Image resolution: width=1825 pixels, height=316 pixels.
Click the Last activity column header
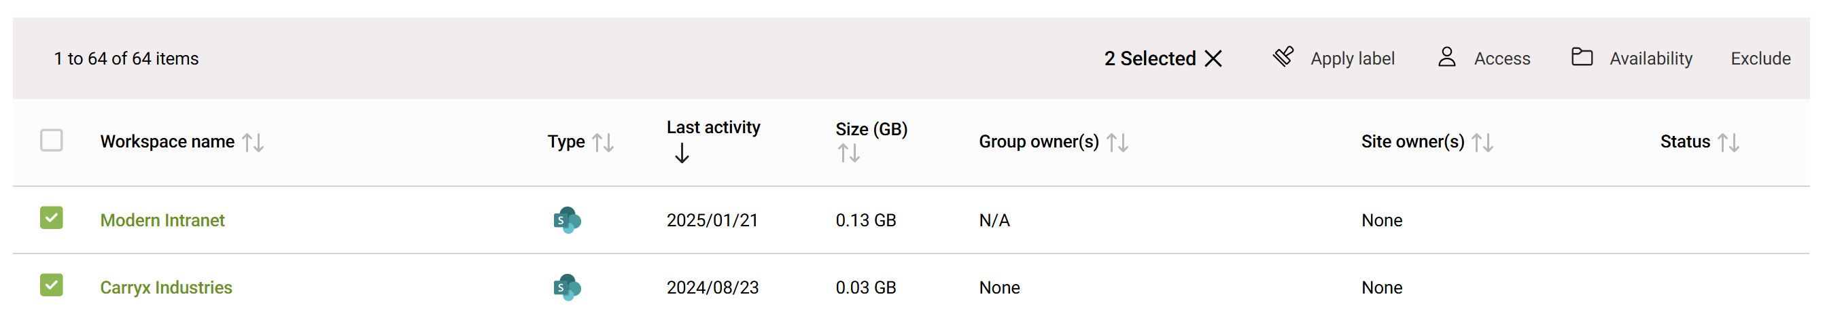[x=713, y=128]
